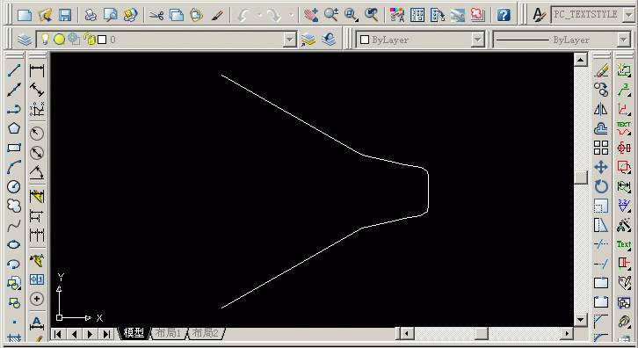This screenshot has height=348, width=638.
Task: Click the Insert Block tool
Action: point(14,283)
